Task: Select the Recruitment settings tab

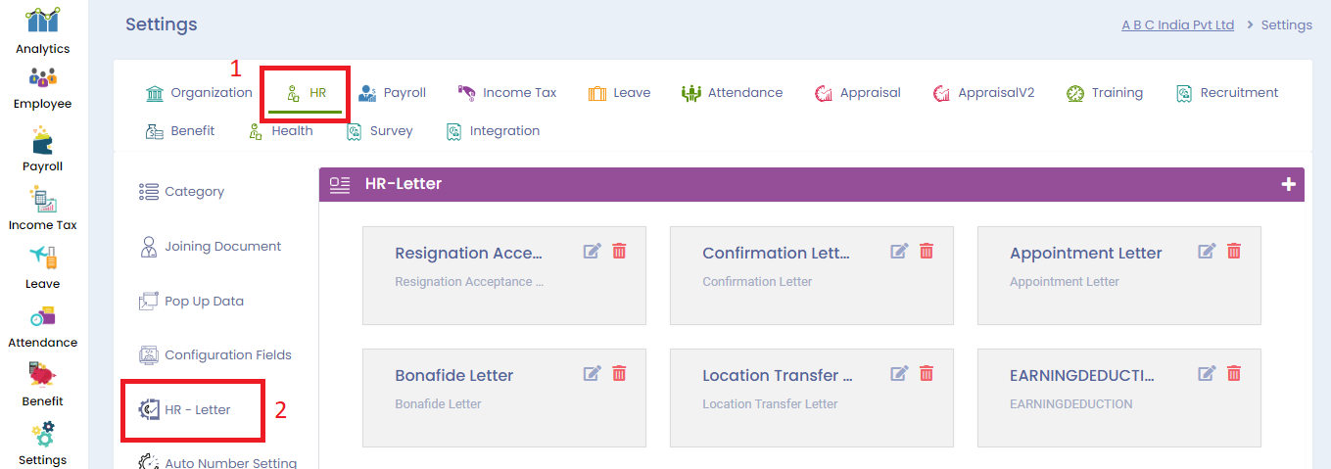Action: pos(1227,93)
